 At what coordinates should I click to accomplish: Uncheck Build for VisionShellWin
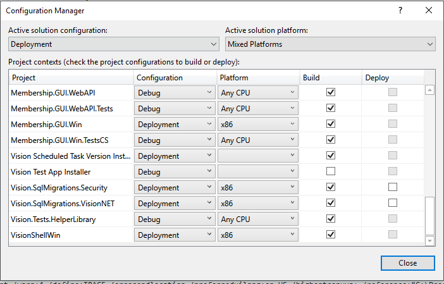click(x=330, y=235)
